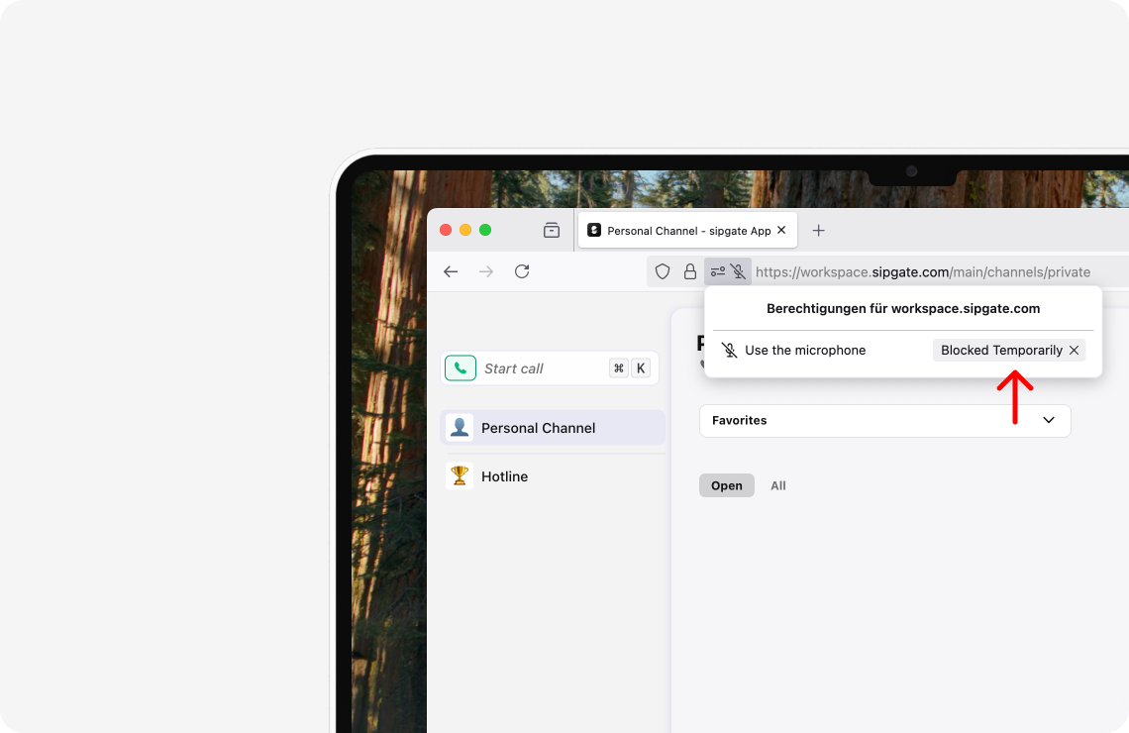Select the Personal Channel - sipgate App tab
The image size is (1129, 733).
pyautogui.click(x=687, y=230)
